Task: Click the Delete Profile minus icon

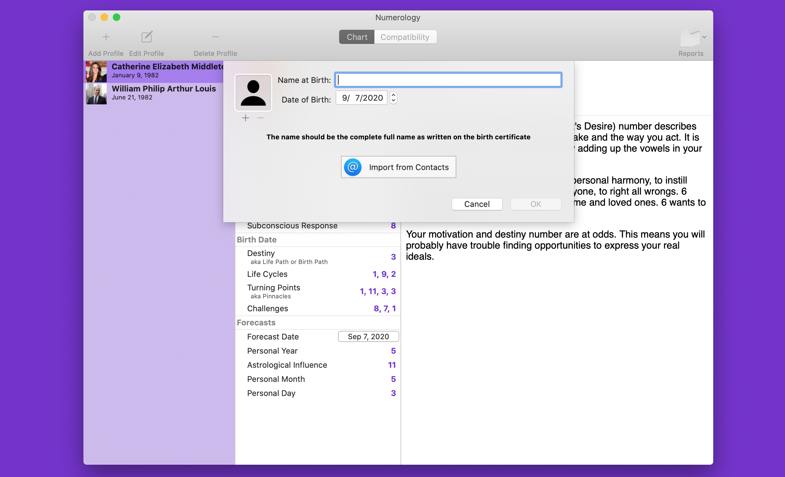Action: click(215, 37)
